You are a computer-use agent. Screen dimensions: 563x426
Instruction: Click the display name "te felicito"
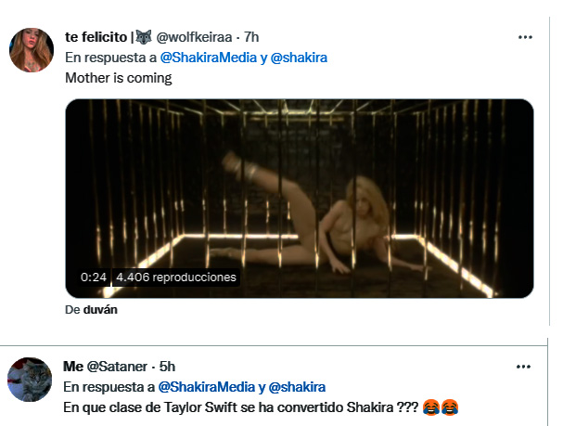pyautogui.click(x=96, y=37)
